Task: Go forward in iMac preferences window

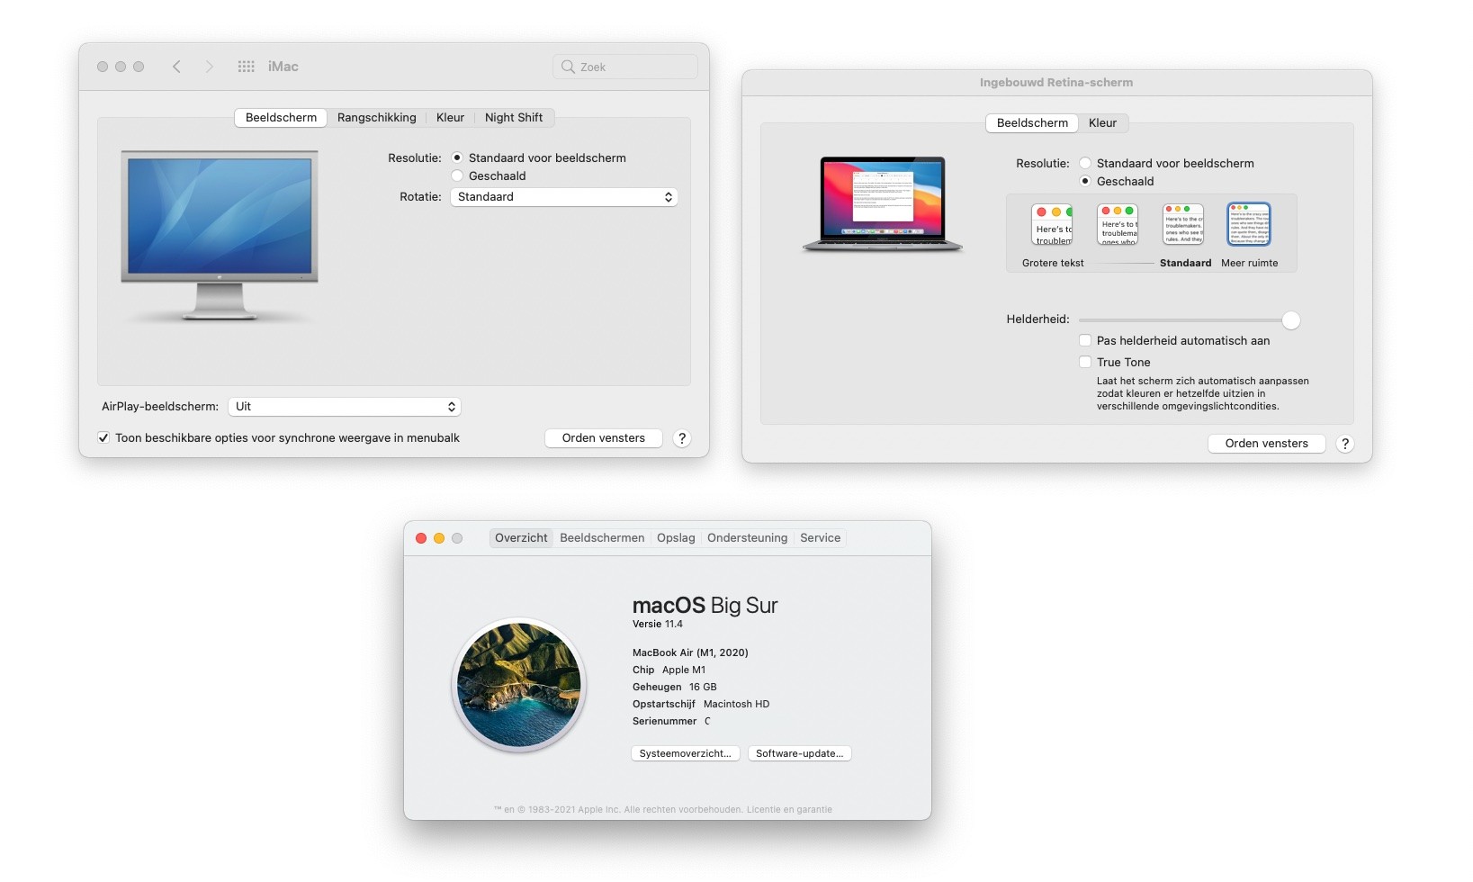Action: coord(210,67)
